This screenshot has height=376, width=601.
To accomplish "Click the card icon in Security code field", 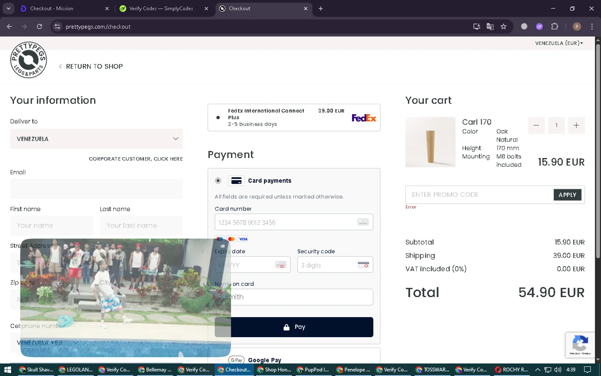I will tap(363, 265).
